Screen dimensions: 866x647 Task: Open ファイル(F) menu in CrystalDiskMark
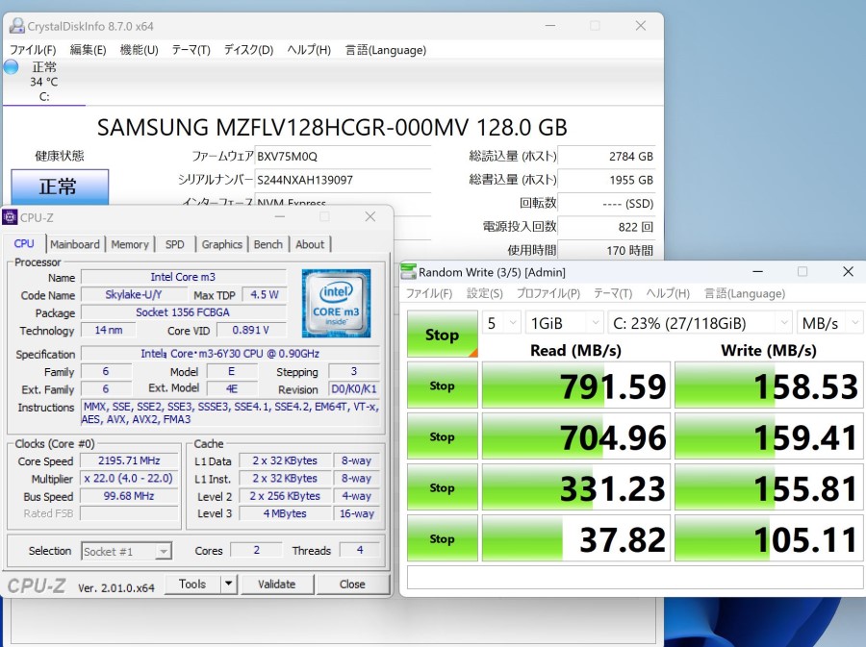pos(429,293)
